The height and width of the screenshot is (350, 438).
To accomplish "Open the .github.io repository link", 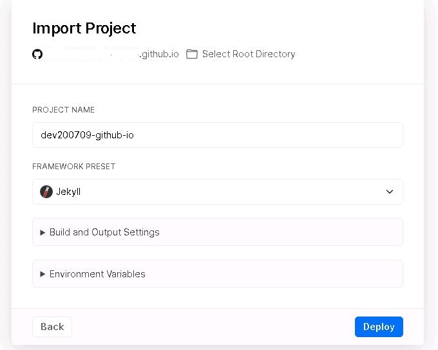I will [x=159, y=54].
